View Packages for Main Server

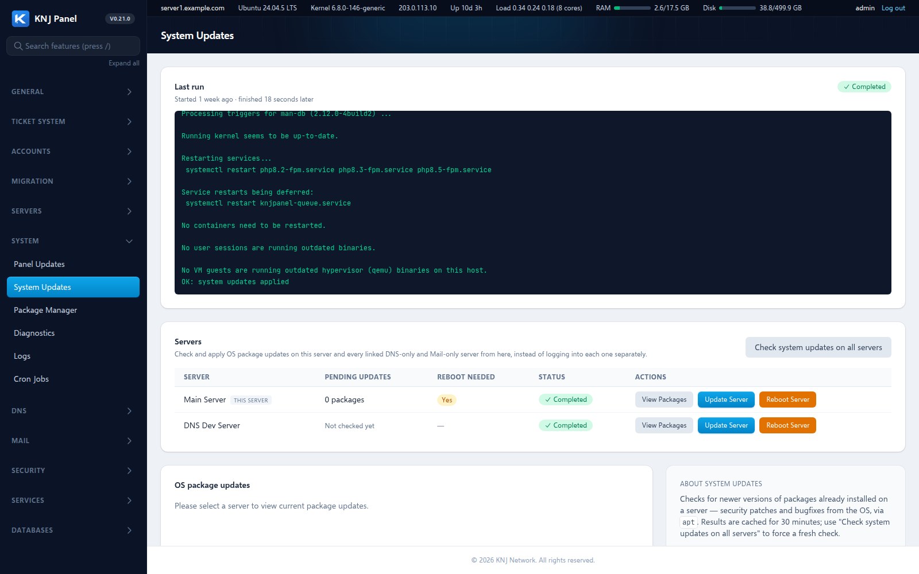coord(664,400)
